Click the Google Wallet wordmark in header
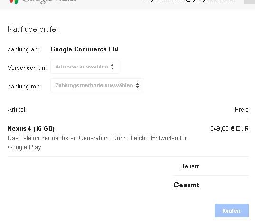The width and height of the screenshot is (255, 224). tap(49, 1)
